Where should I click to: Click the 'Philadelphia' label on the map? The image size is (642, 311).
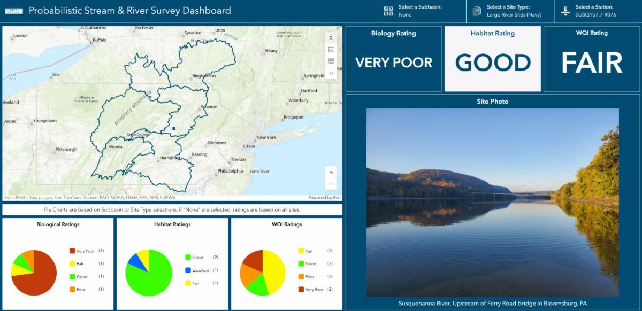coord(230,171)
